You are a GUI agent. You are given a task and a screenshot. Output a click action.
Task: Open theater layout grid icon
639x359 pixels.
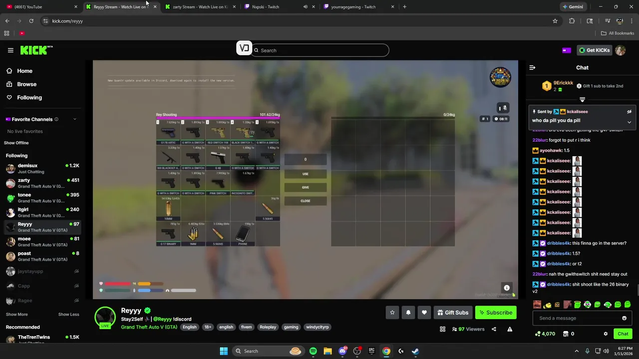[442, 329]
